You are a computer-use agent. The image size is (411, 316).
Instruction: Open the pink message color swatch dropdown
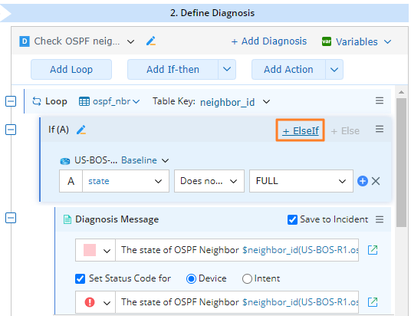click(x=95, y=250)
